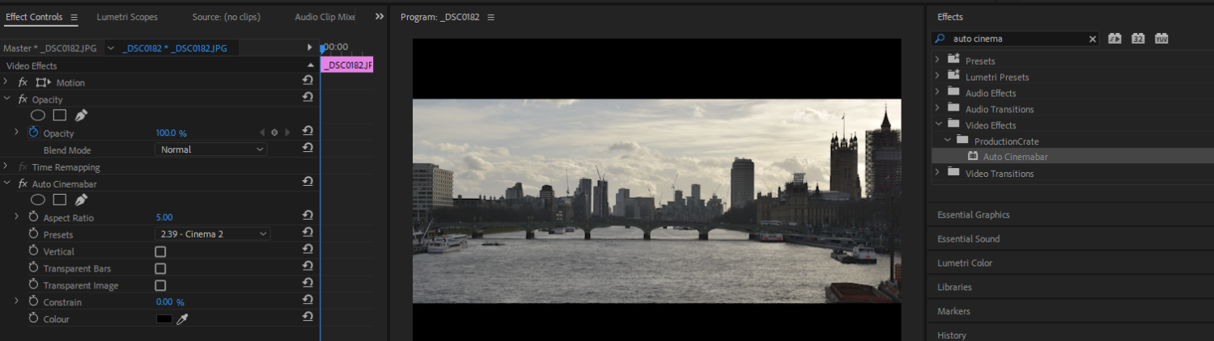
Task: Reset the Opacity effect group
Action: (x=308, y=97)
